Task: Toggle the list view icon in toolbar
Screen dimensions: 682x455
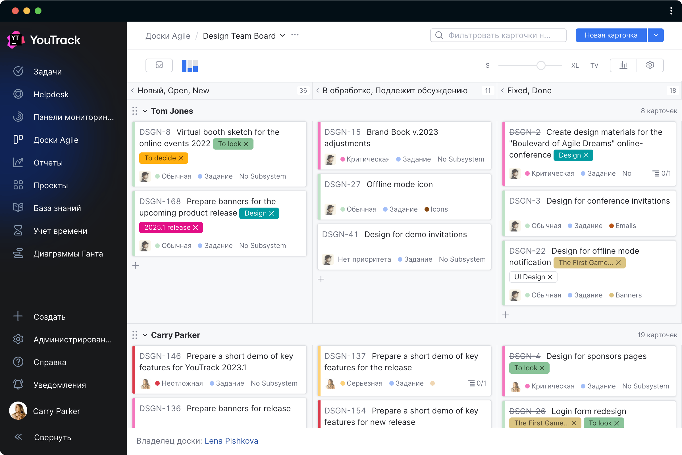Action: 160,65
